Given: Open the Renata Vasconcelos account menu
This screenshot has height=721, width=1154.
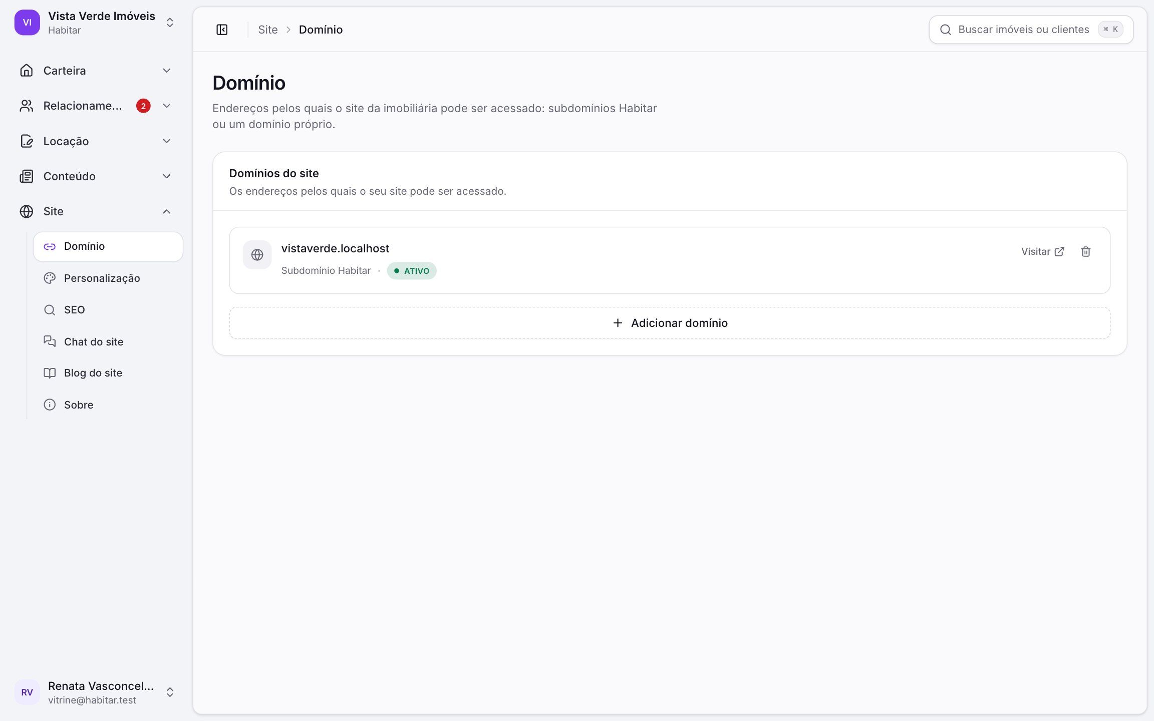Looking at the screenshot, I should pos(95,692).
